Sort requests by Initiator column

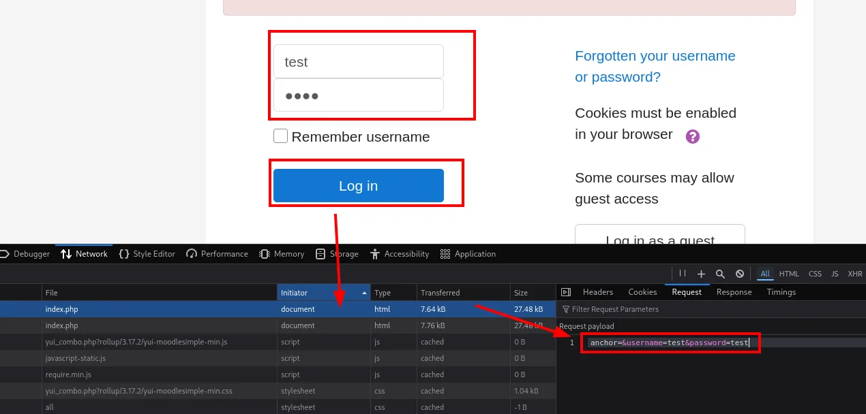[x=324, y=293]
